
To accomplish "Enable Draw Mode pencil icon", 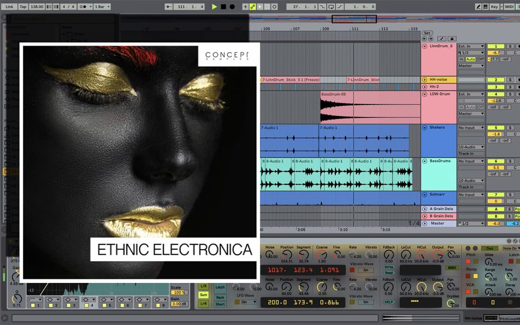I will tap(478, 7).
